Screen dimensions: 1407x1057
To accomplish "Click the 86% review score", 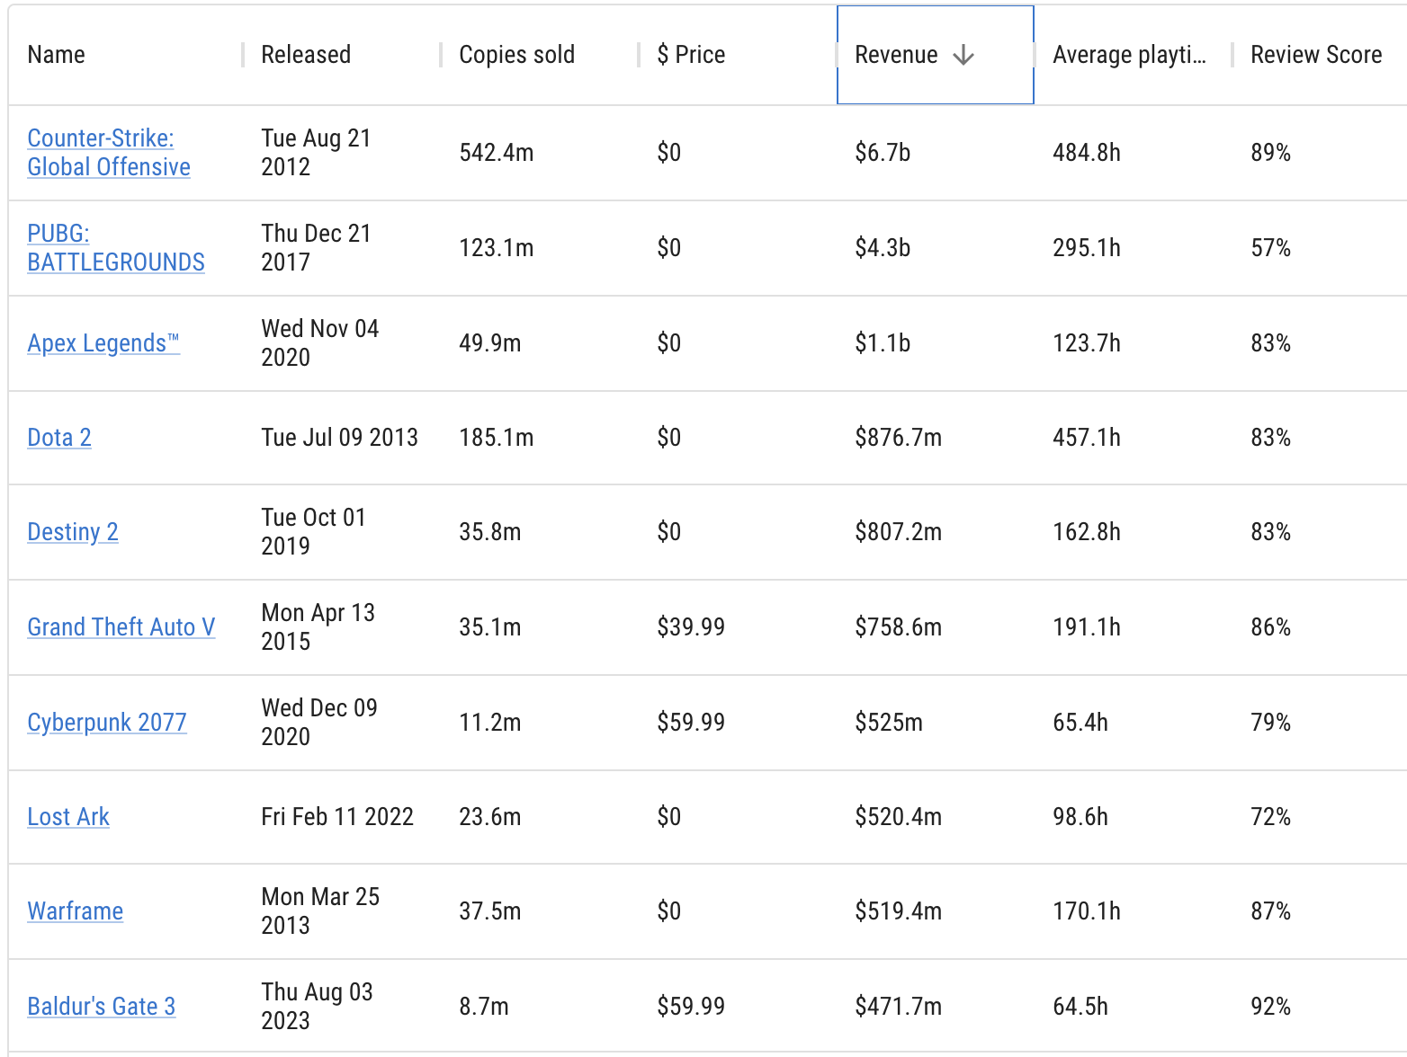I will (x=1270, y=627).
